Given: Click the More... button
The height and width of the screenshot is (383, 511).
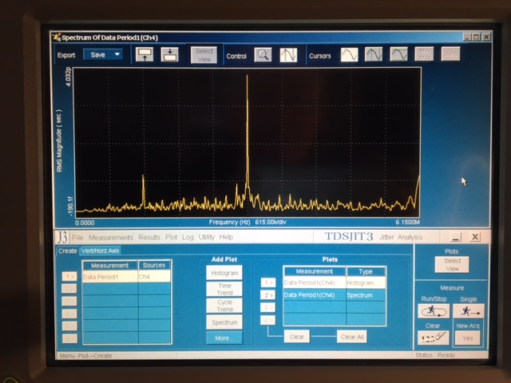Looking at the screenshot, I should click(224, 338).
